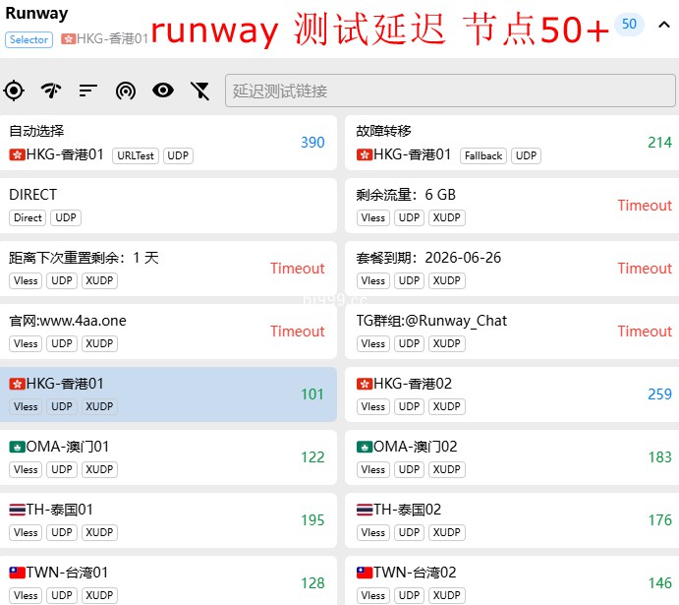679x605 pixels.
Task: Click the Thailand flag on TH-泰国01
Action: [18, 510]
